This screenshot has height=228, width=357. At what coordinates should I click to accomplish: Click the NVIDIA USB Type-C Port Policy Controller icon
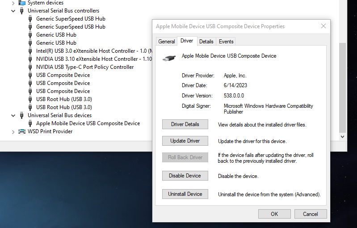point(30,67)
